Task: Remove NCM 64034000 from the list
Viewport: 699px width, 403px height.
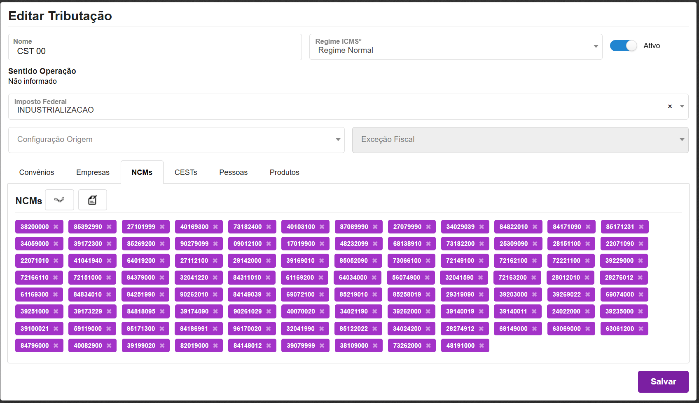Action: coord(374,278)
